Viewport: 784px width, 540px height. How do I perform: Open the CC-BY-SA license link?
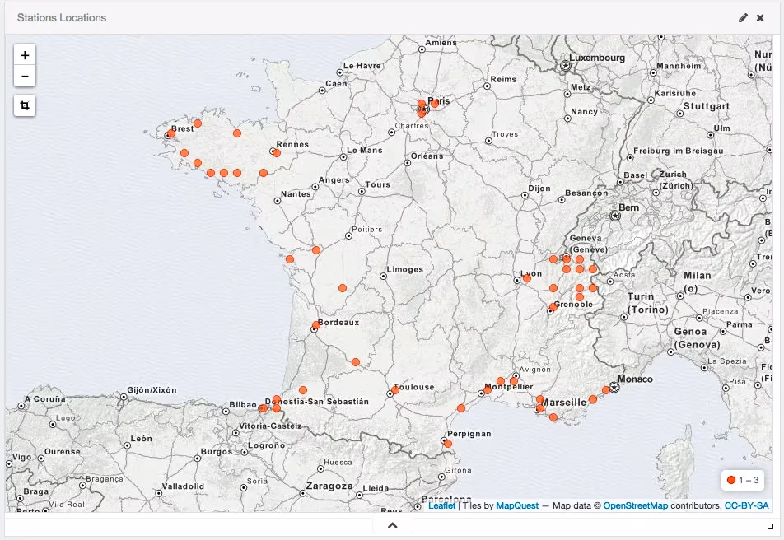point(748,507)
